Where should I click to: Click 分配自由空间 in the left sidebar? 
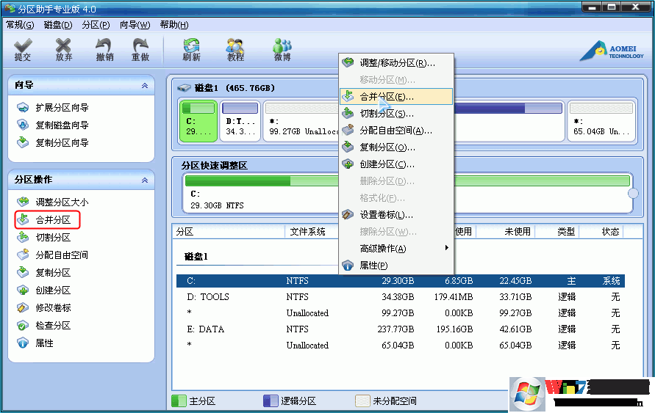click(x=62, y=255)
